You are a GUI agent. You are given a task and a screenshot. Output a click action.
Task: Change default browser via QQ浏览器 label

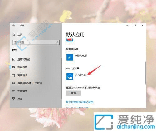tap(80, 75)
